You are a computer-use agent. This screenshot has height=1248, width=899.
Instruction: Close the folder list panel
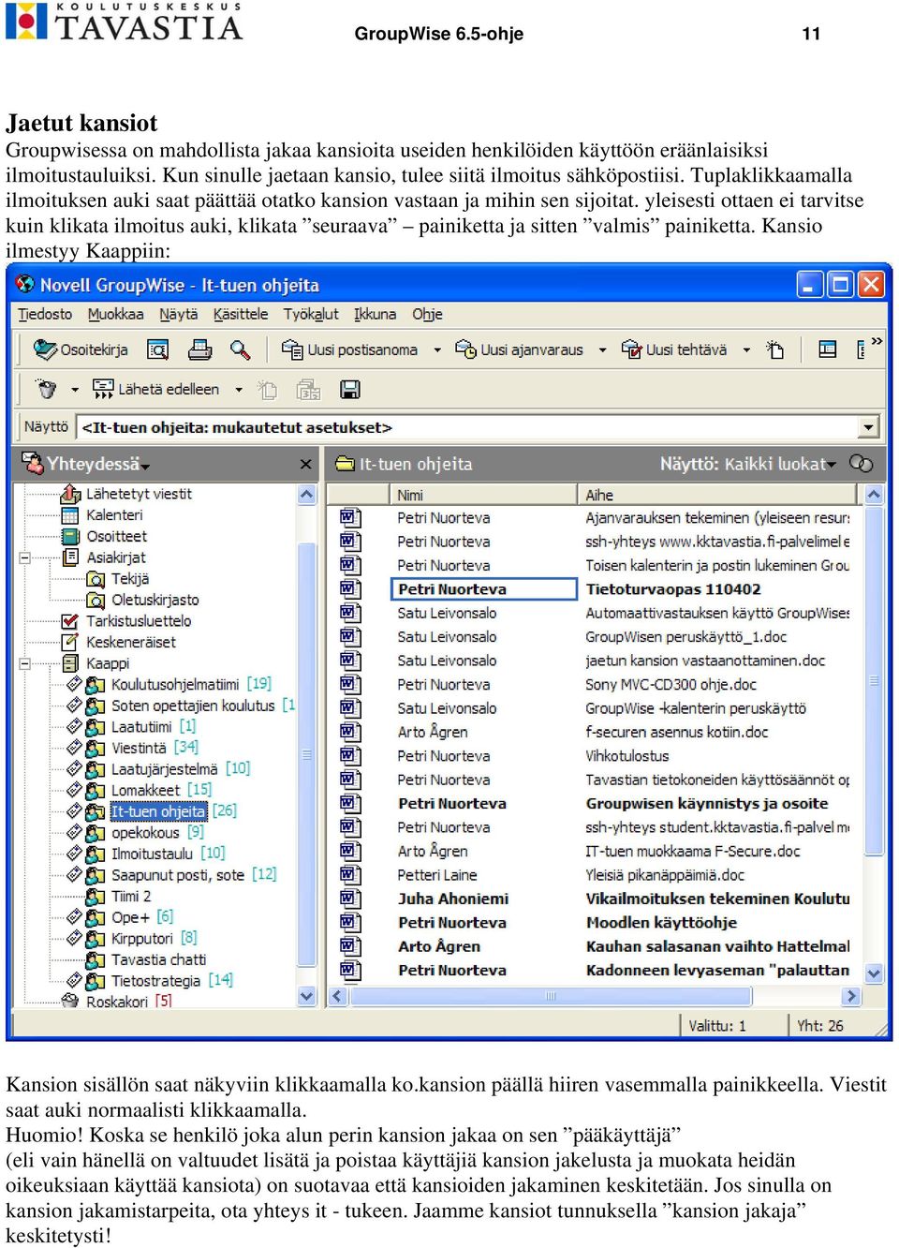305,464
